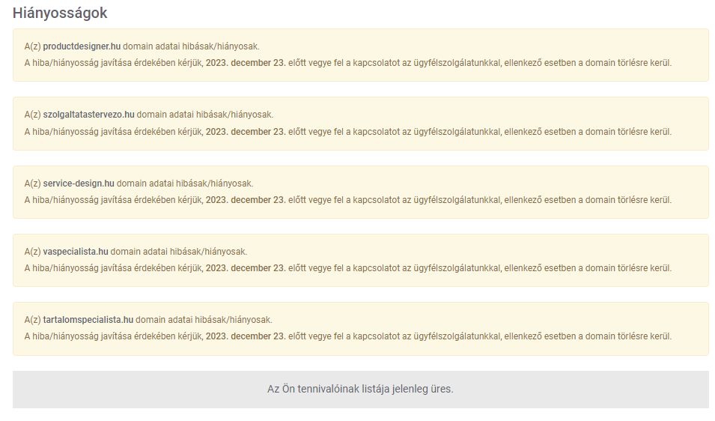Image resolution: width=715 pixels, height=421 pixels.
Task: Select the productdesigner.hu warning box
Action: pyautogui.click(x=361, y=55)
